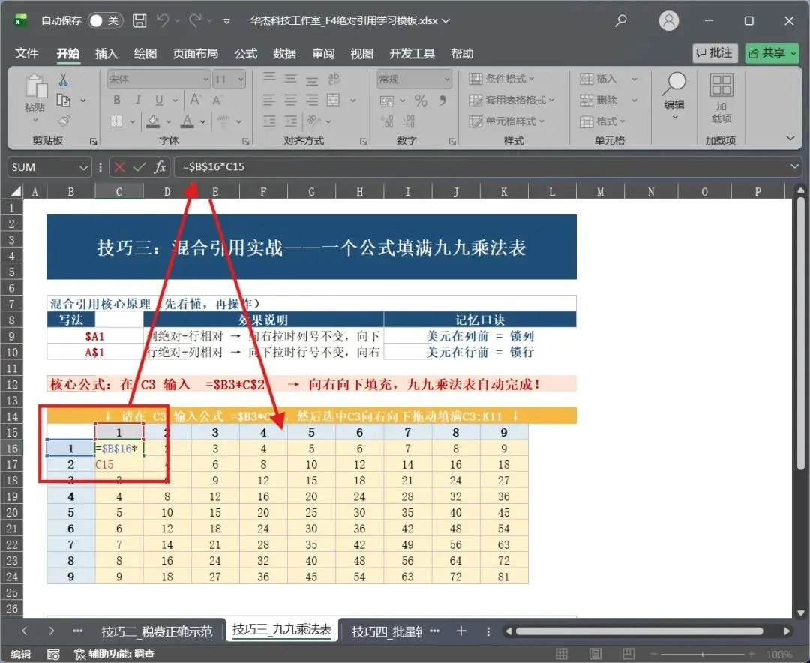This screenshot has height=663, width=810.
Task: Click the Cancel X in formula bar
Action: (120, 167)
